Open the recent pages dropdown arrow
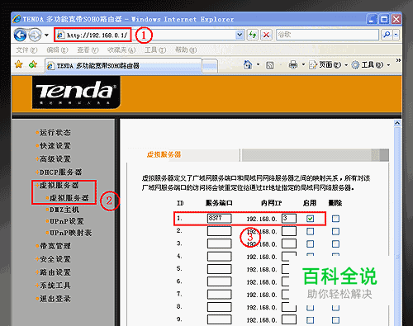413x326 pixels. click(46, 35)
